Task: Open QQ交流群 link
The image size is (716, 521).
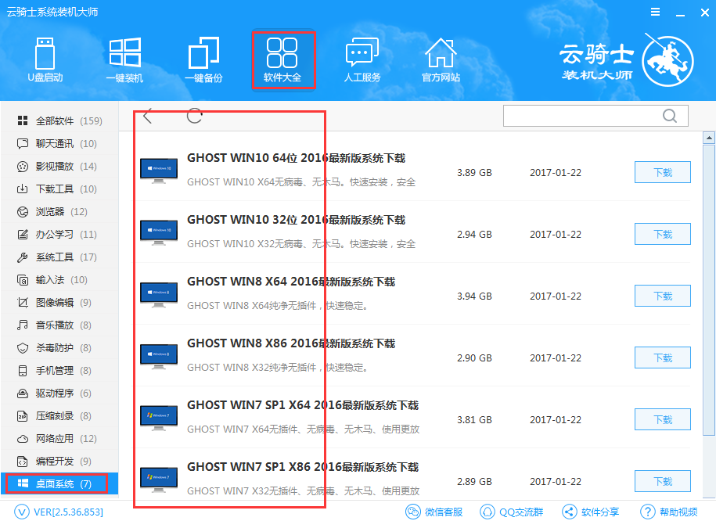Action: click(x=512, y=512)
